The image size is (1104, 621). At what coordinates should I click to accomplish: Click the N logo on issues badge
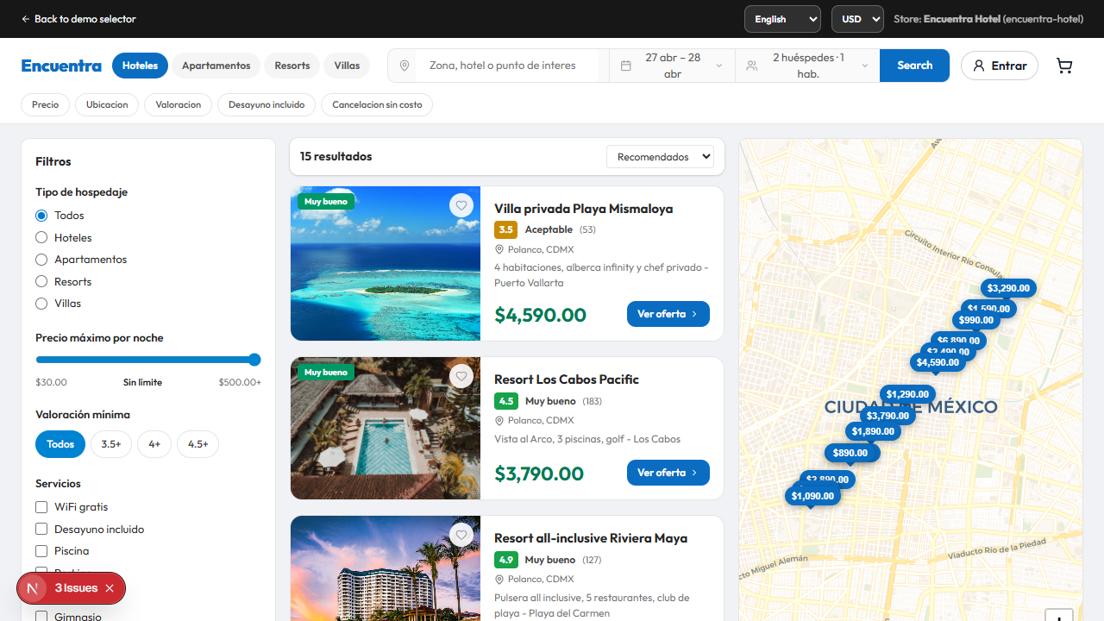[33, 588]
